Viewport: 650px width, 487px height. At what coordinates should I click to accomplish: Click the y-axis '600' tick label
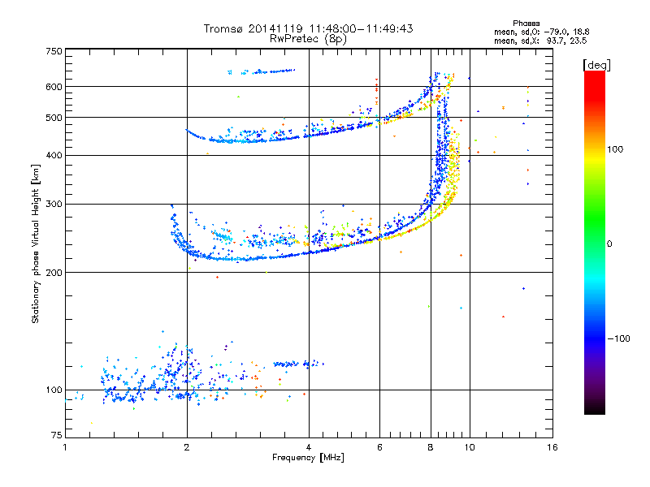[54, 87]
